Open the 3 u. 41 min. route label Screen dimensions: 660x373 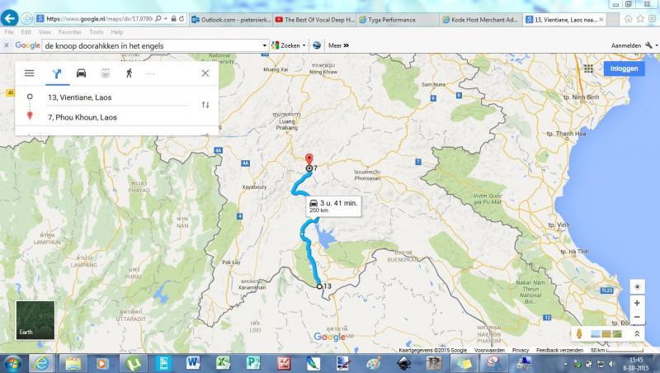(333, 205)
